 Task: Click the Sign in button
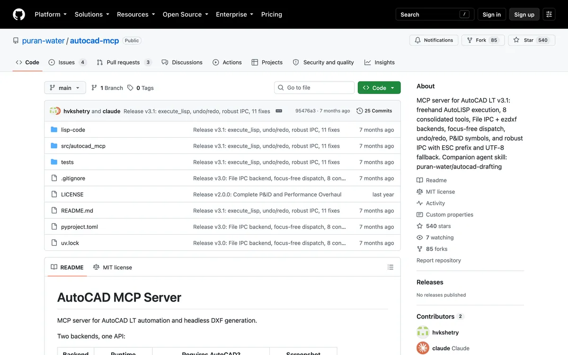click(x=492, y=14)
